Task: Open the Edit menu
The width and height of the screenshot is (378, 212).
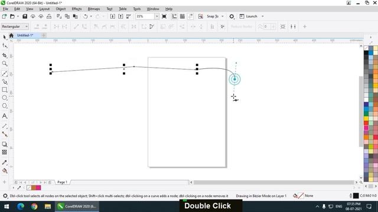Action: click(x=17, y=9)
